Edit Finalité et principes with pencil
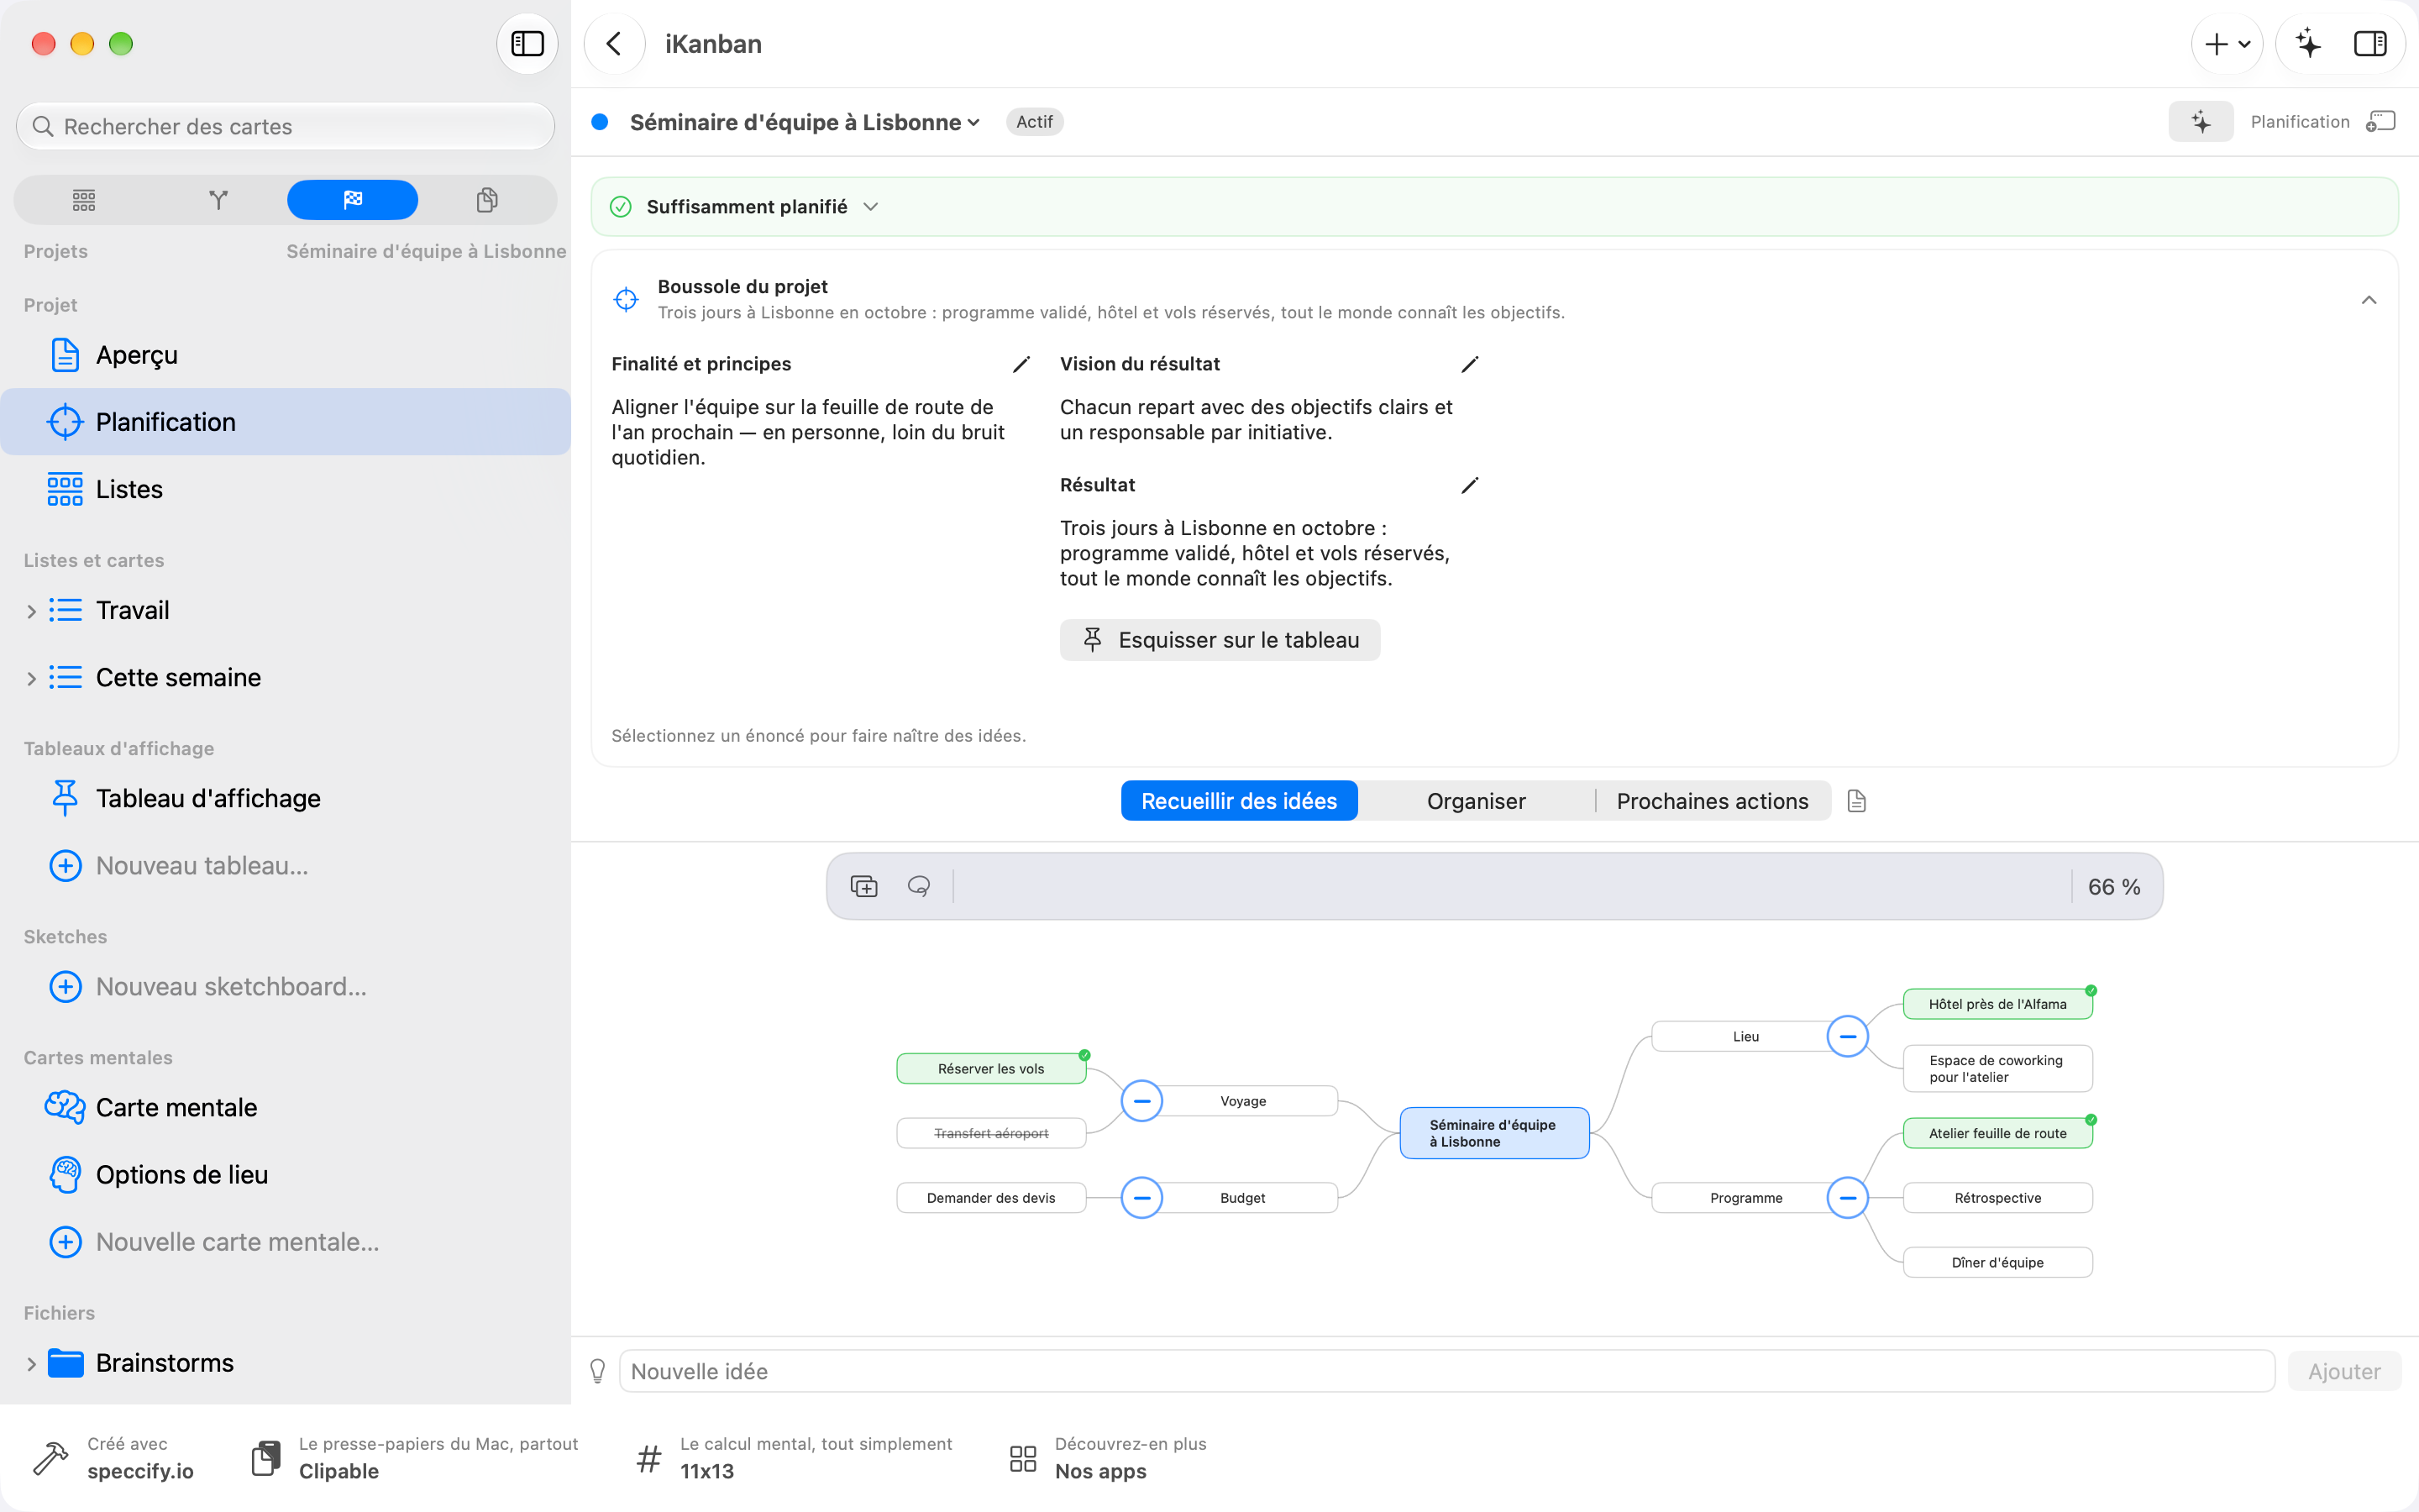Image resolution: width=2419 pixels, height=1512 pixels. pyautogui.click(x=1021, y=365)
